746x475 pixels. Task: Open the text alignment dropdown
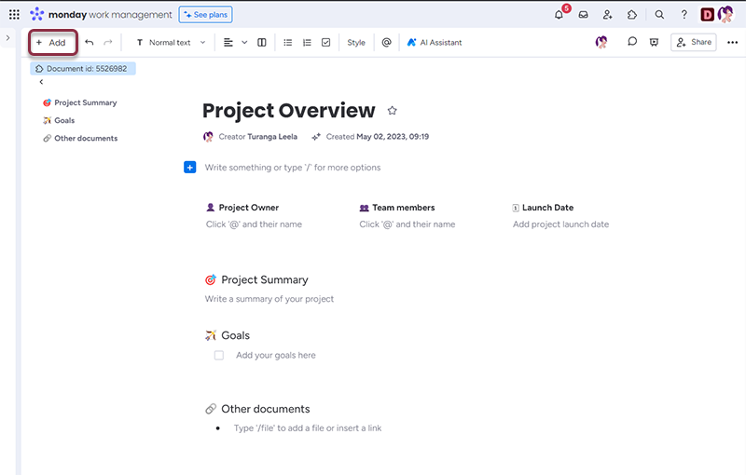(235, 43)
